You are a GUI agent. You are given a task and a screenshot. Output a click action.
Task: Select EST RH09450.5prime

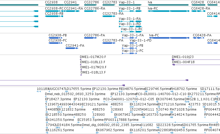183,130
